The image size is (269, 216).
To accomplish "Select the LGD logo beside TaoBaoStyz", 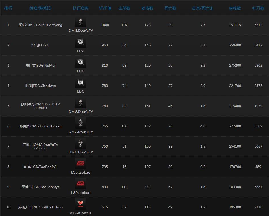I will click(81, 184).
